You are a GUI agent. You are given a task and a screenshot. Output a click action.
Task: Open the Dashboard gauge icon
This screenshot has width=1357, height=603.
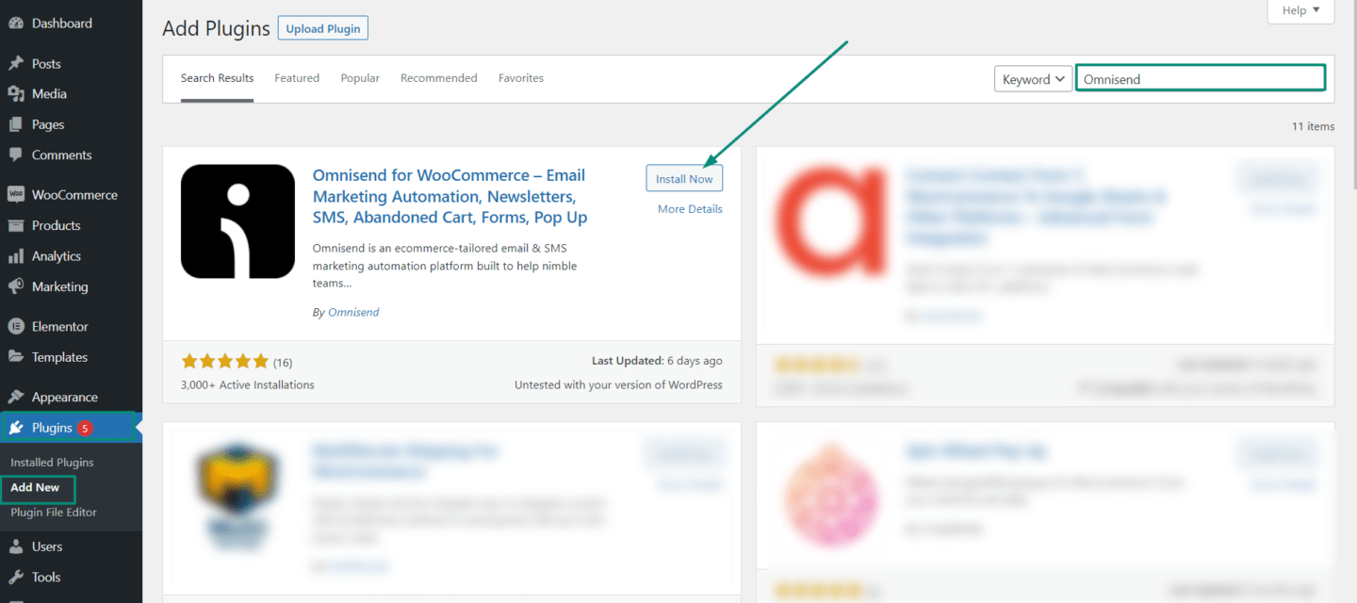pyautogui.click(x=16, y=23)
